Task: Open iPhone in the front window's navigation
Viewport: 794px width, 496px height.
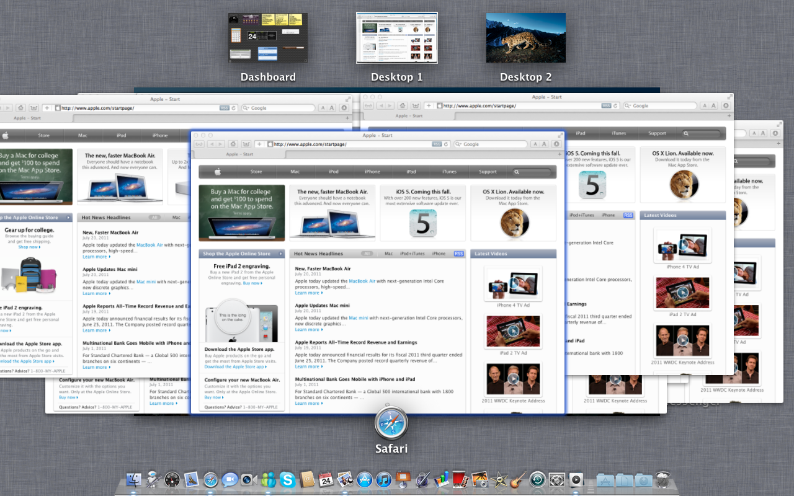Action: click(372, 172)
